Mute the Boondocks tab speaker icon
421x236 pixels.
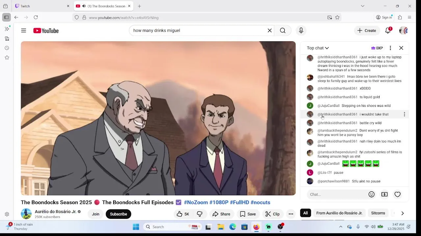(84, 6)
